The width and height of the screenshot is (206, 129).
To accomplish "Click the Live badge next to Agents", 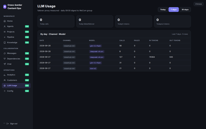I will tap(27, 26).
